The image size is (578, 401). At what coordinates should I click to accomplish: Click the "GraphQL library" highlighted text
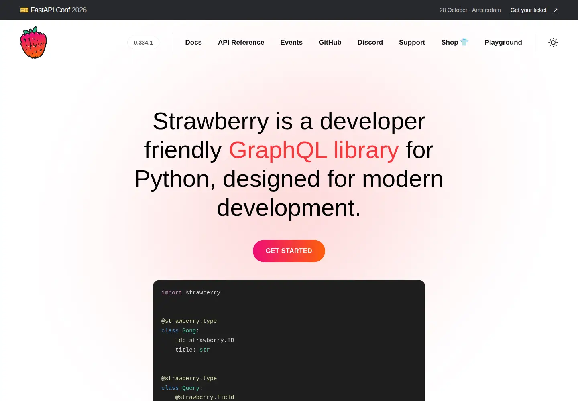click(x=314, y=150)
